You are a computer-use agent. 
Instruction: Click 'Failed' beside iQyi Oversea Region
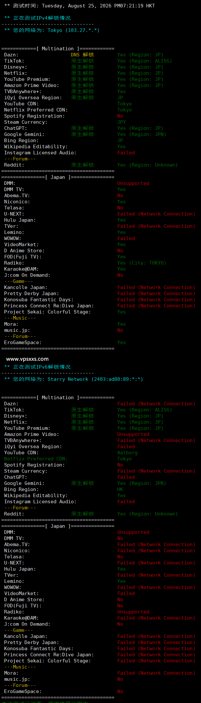tap(126, 447)
